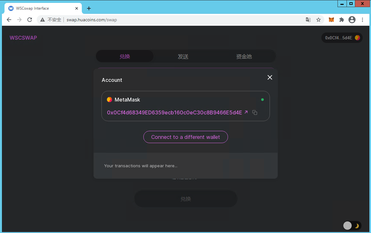Close the Account dialog with X
The height and width of the screenshot is (233, 371).
(x=270, y=77)
